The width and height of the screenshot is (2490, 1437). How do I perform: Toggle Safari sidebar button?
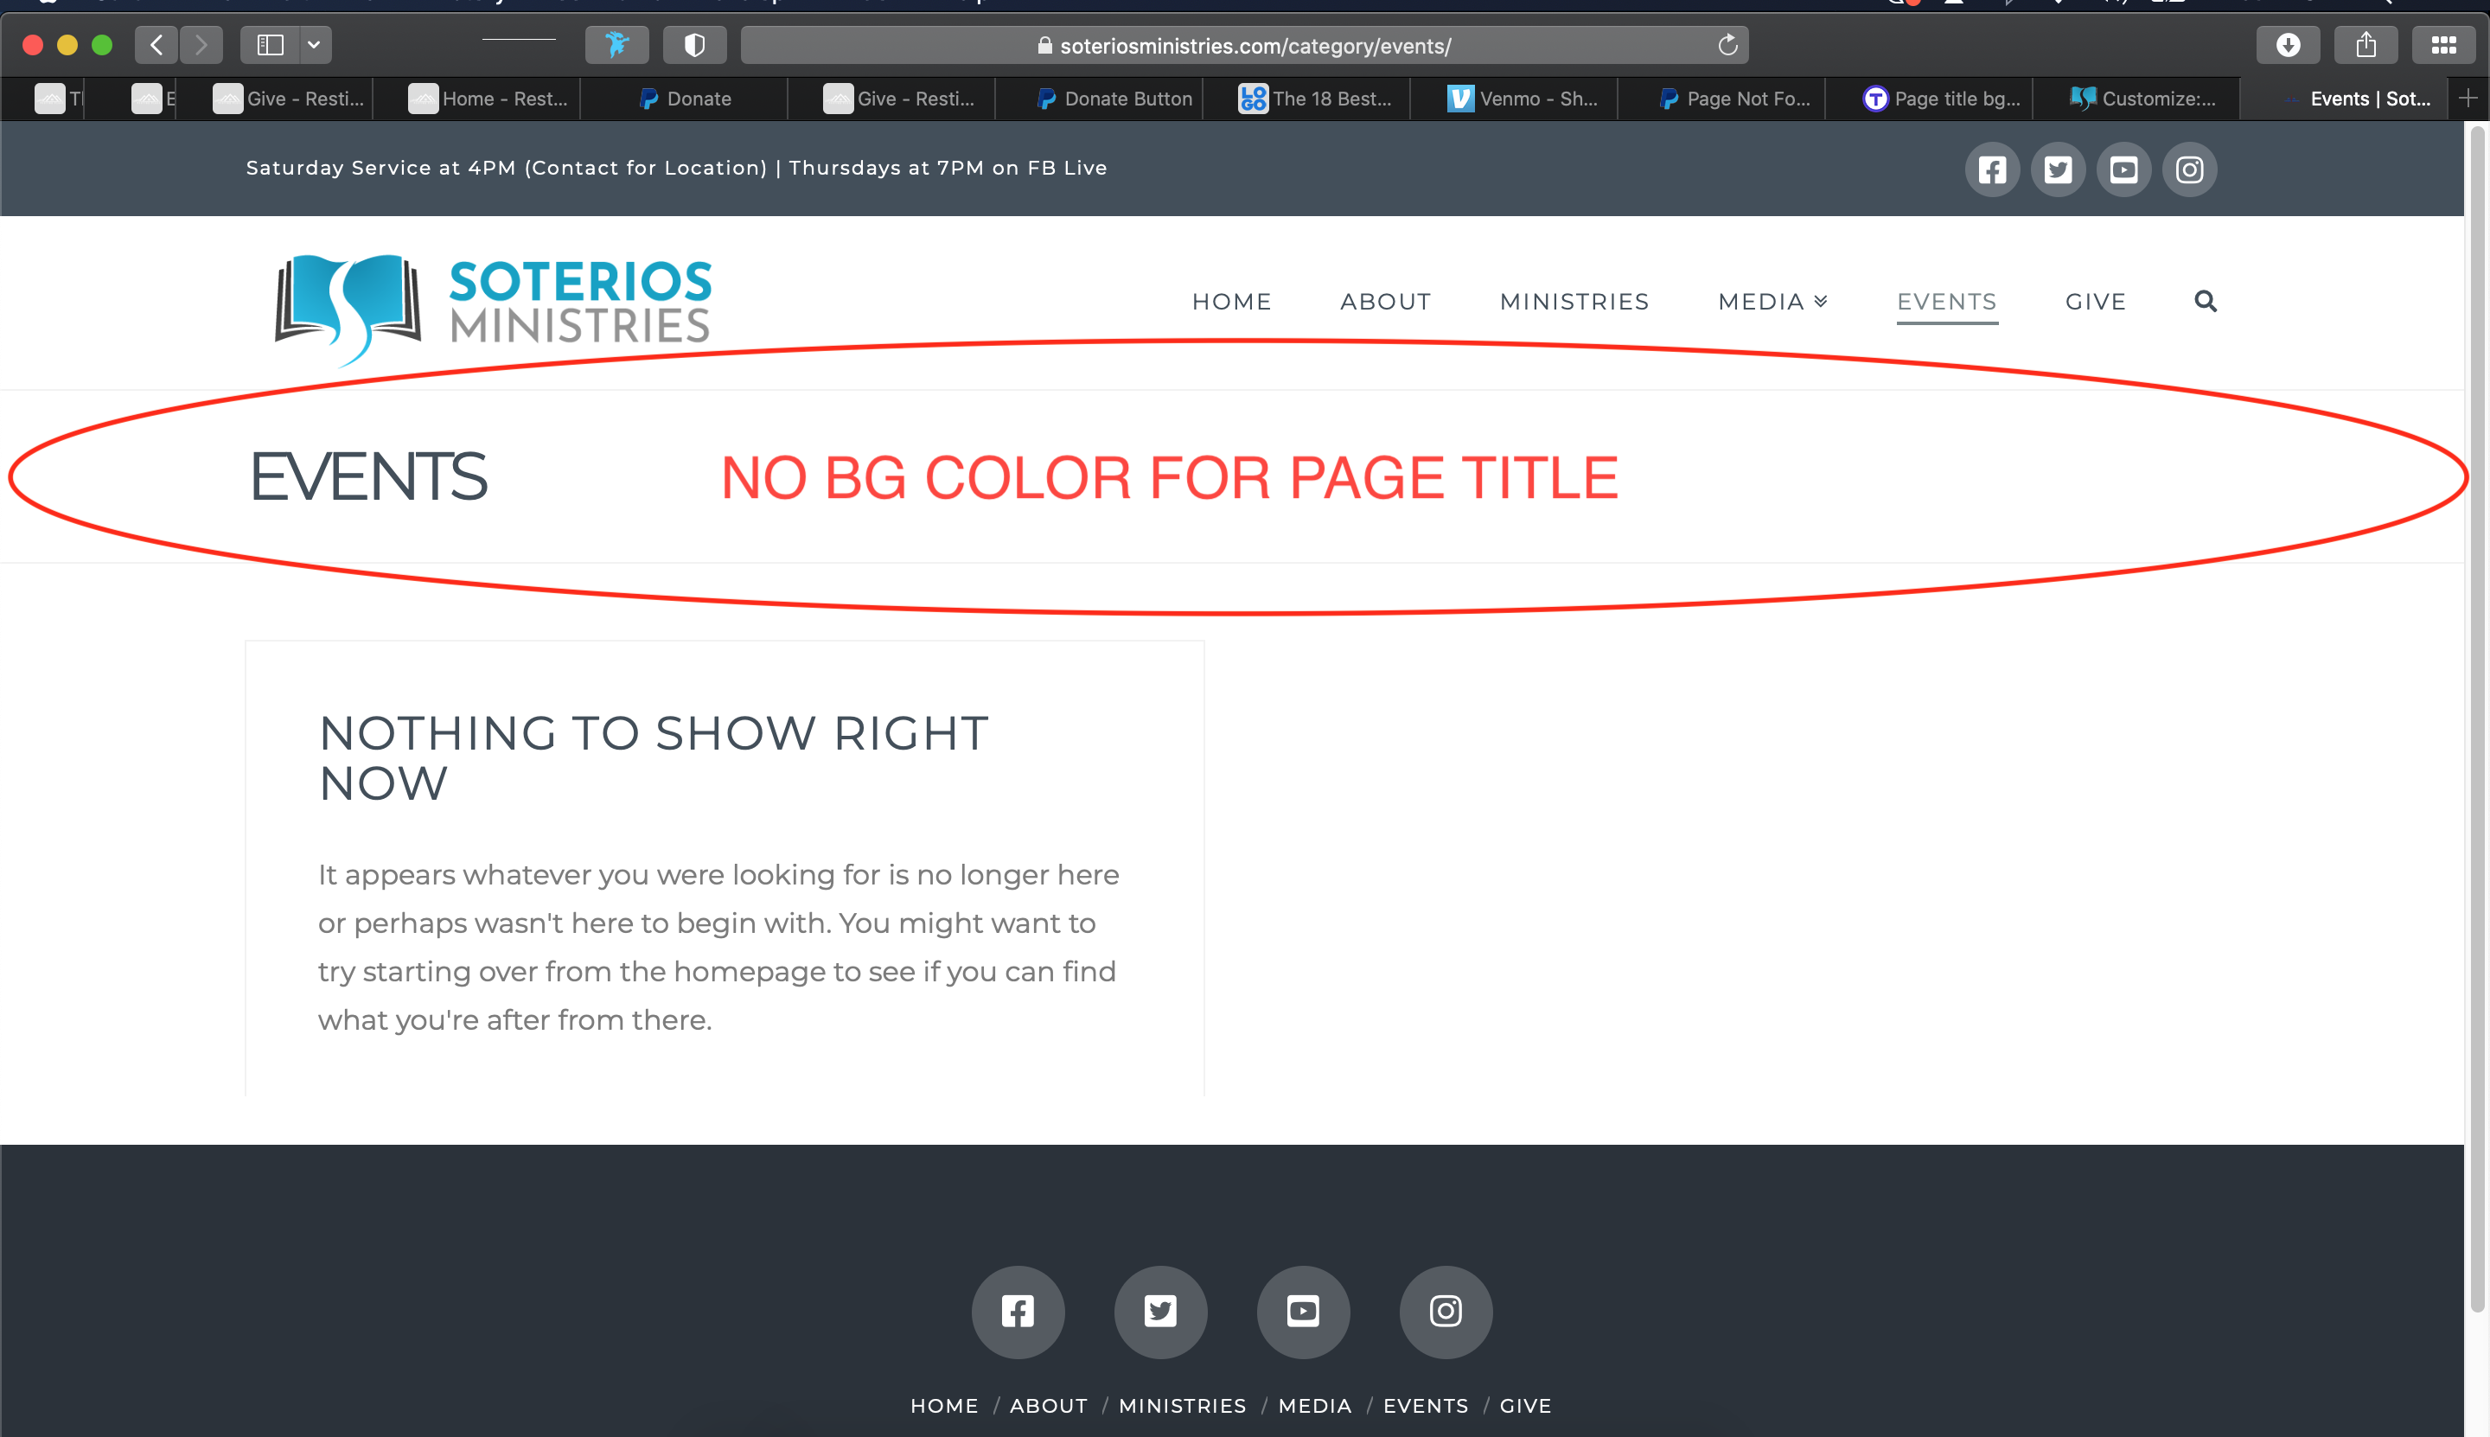[271, 46]
